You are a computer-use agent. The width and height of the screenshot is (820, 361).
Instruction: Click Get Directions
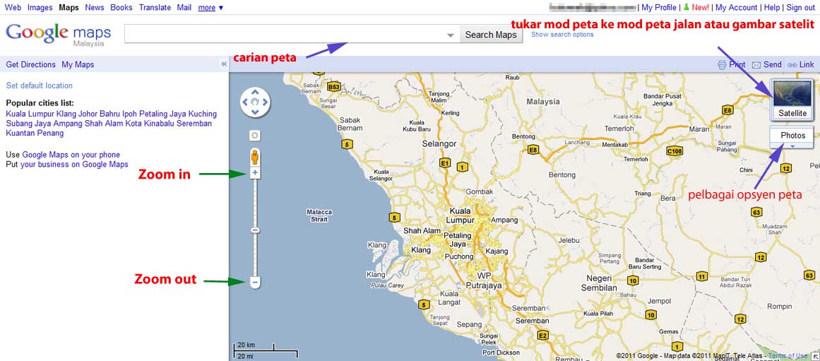click(31, 65)
